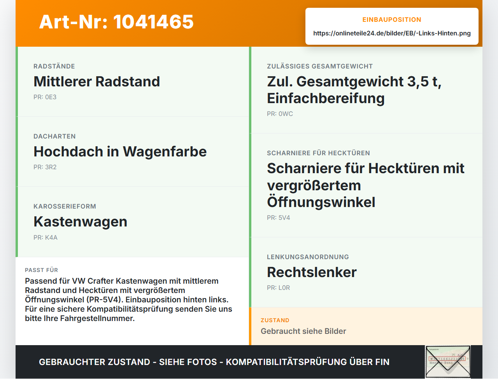Image resolution: width=498 pixels, height=379 pixels.
Task: Select Gebraucht siehe Bilder text
Action: pos(303,331)
